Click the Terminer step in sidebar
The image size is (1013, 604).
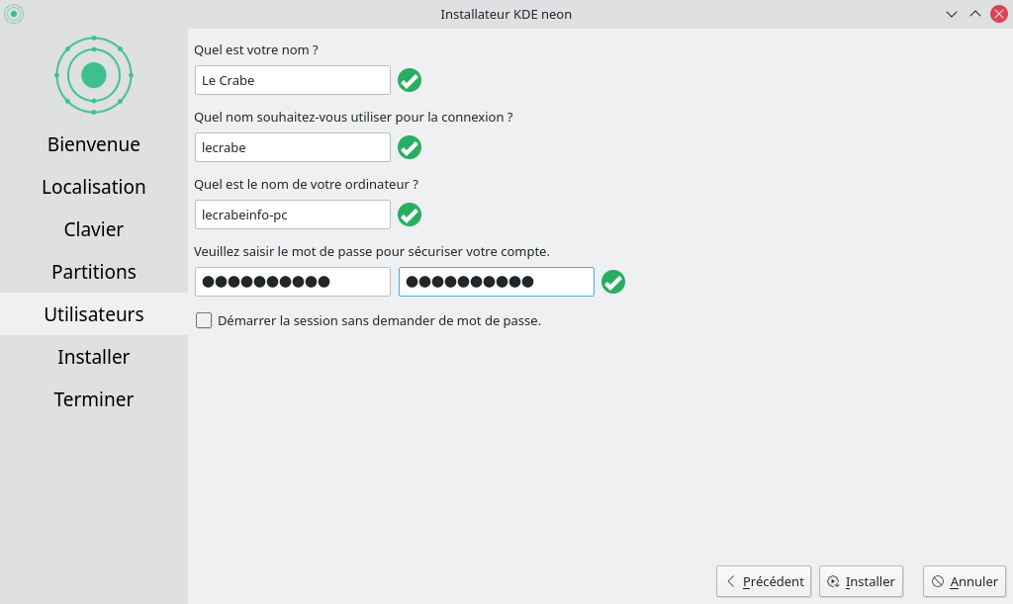click(x=94, y=399)
